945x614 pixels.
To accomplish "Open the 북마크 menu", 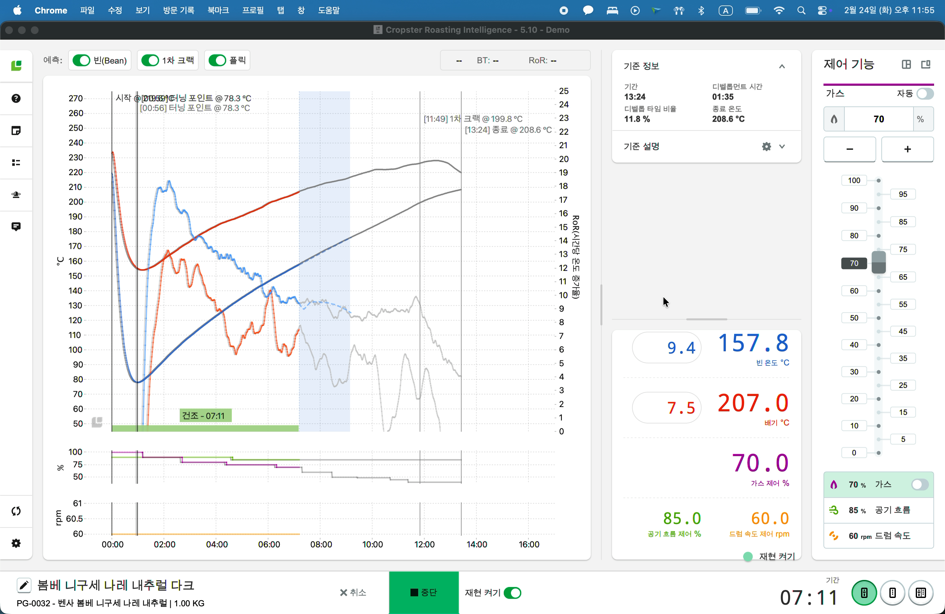I will 218,10.
